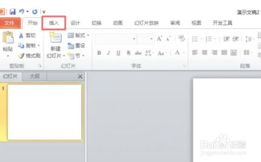Clear all formatting icon

(181, 38)
